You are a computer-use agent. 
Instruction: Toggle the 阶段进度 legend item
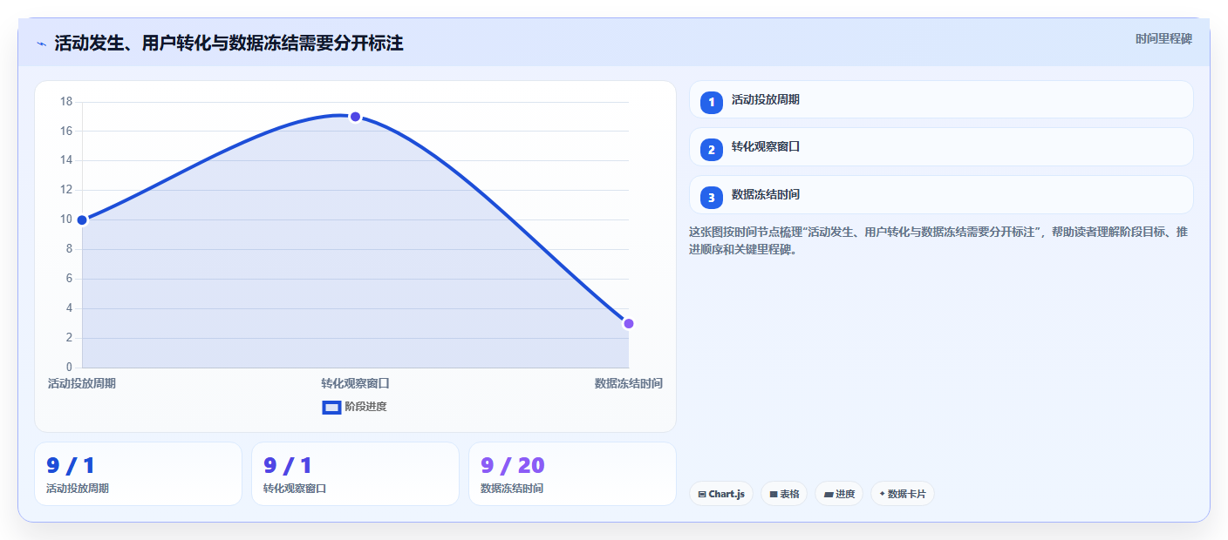355,407
